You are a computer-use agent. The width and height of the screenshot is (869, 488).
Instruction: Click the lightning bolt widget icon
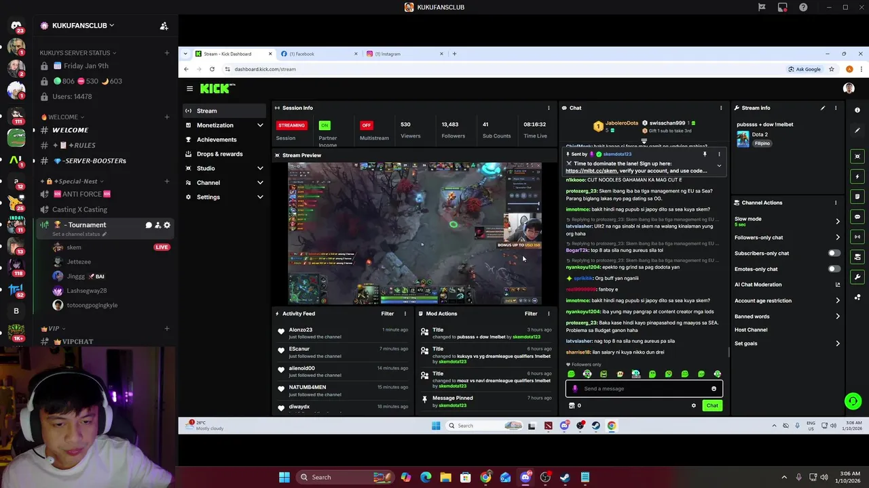pyautogui.click(x=857, y=176)
